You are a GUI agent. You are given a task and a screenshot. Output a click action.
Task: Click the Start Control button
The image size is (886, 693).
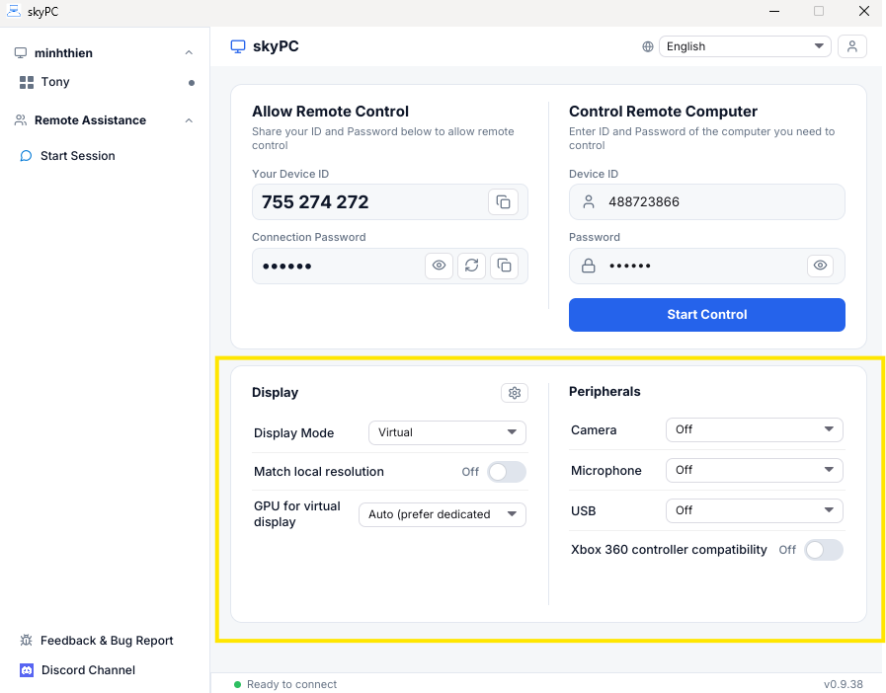pyautogui.click(x=707, y=315)
